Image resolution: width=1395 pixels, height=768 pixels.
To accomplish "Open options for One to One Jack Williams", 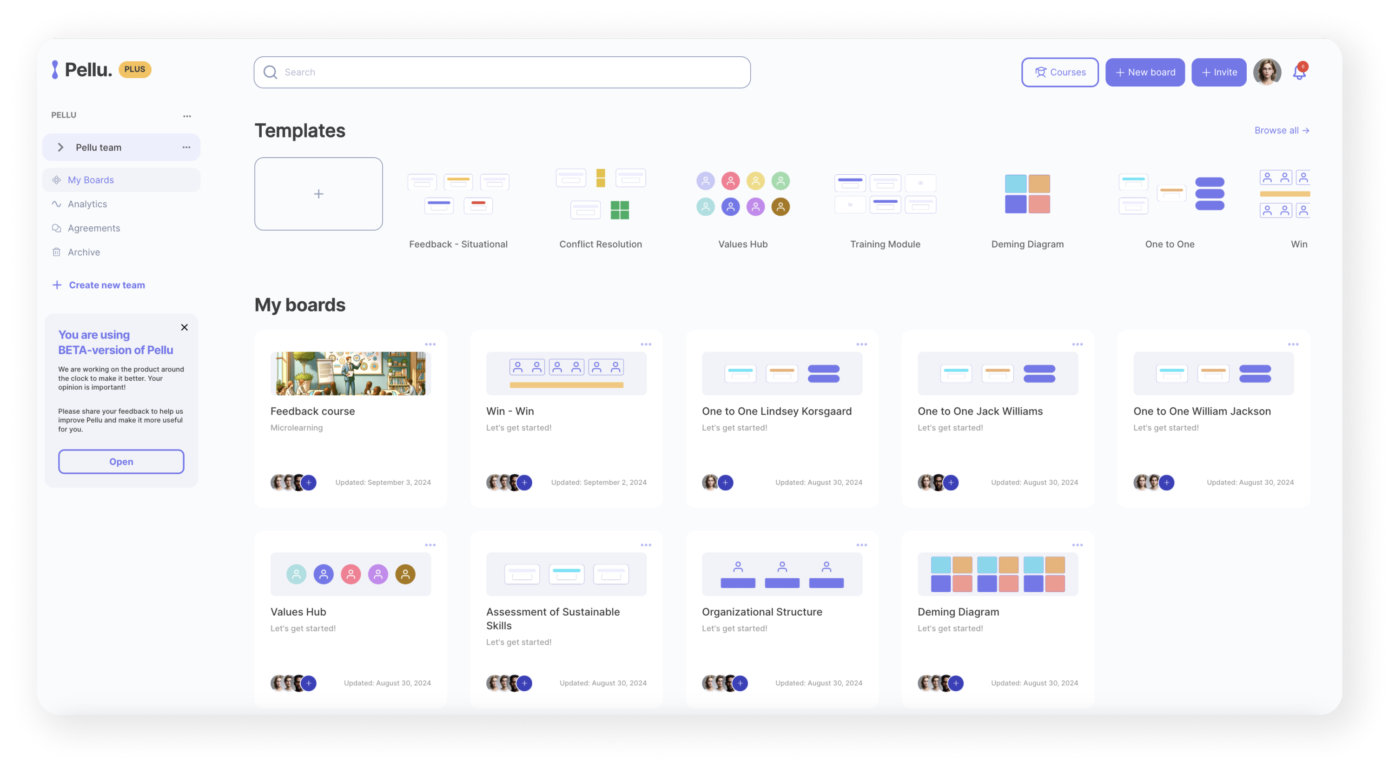I will (1077, 344).
